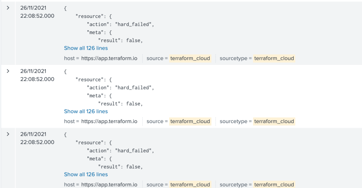Click source value terraform_cloud in top event
The width and height of the screenshot is (362, 188).
(x=190, y=58)
